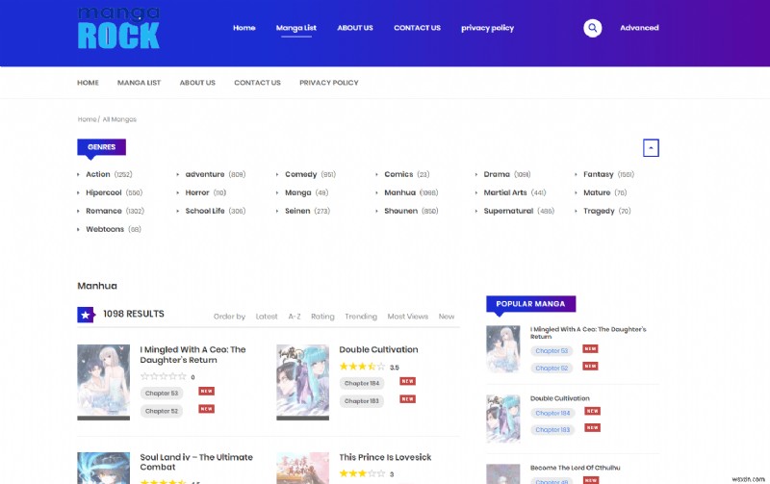Click the Manga Rock logo
The height and width of the screenshot is (484, 770).
[x=118, y=28]
